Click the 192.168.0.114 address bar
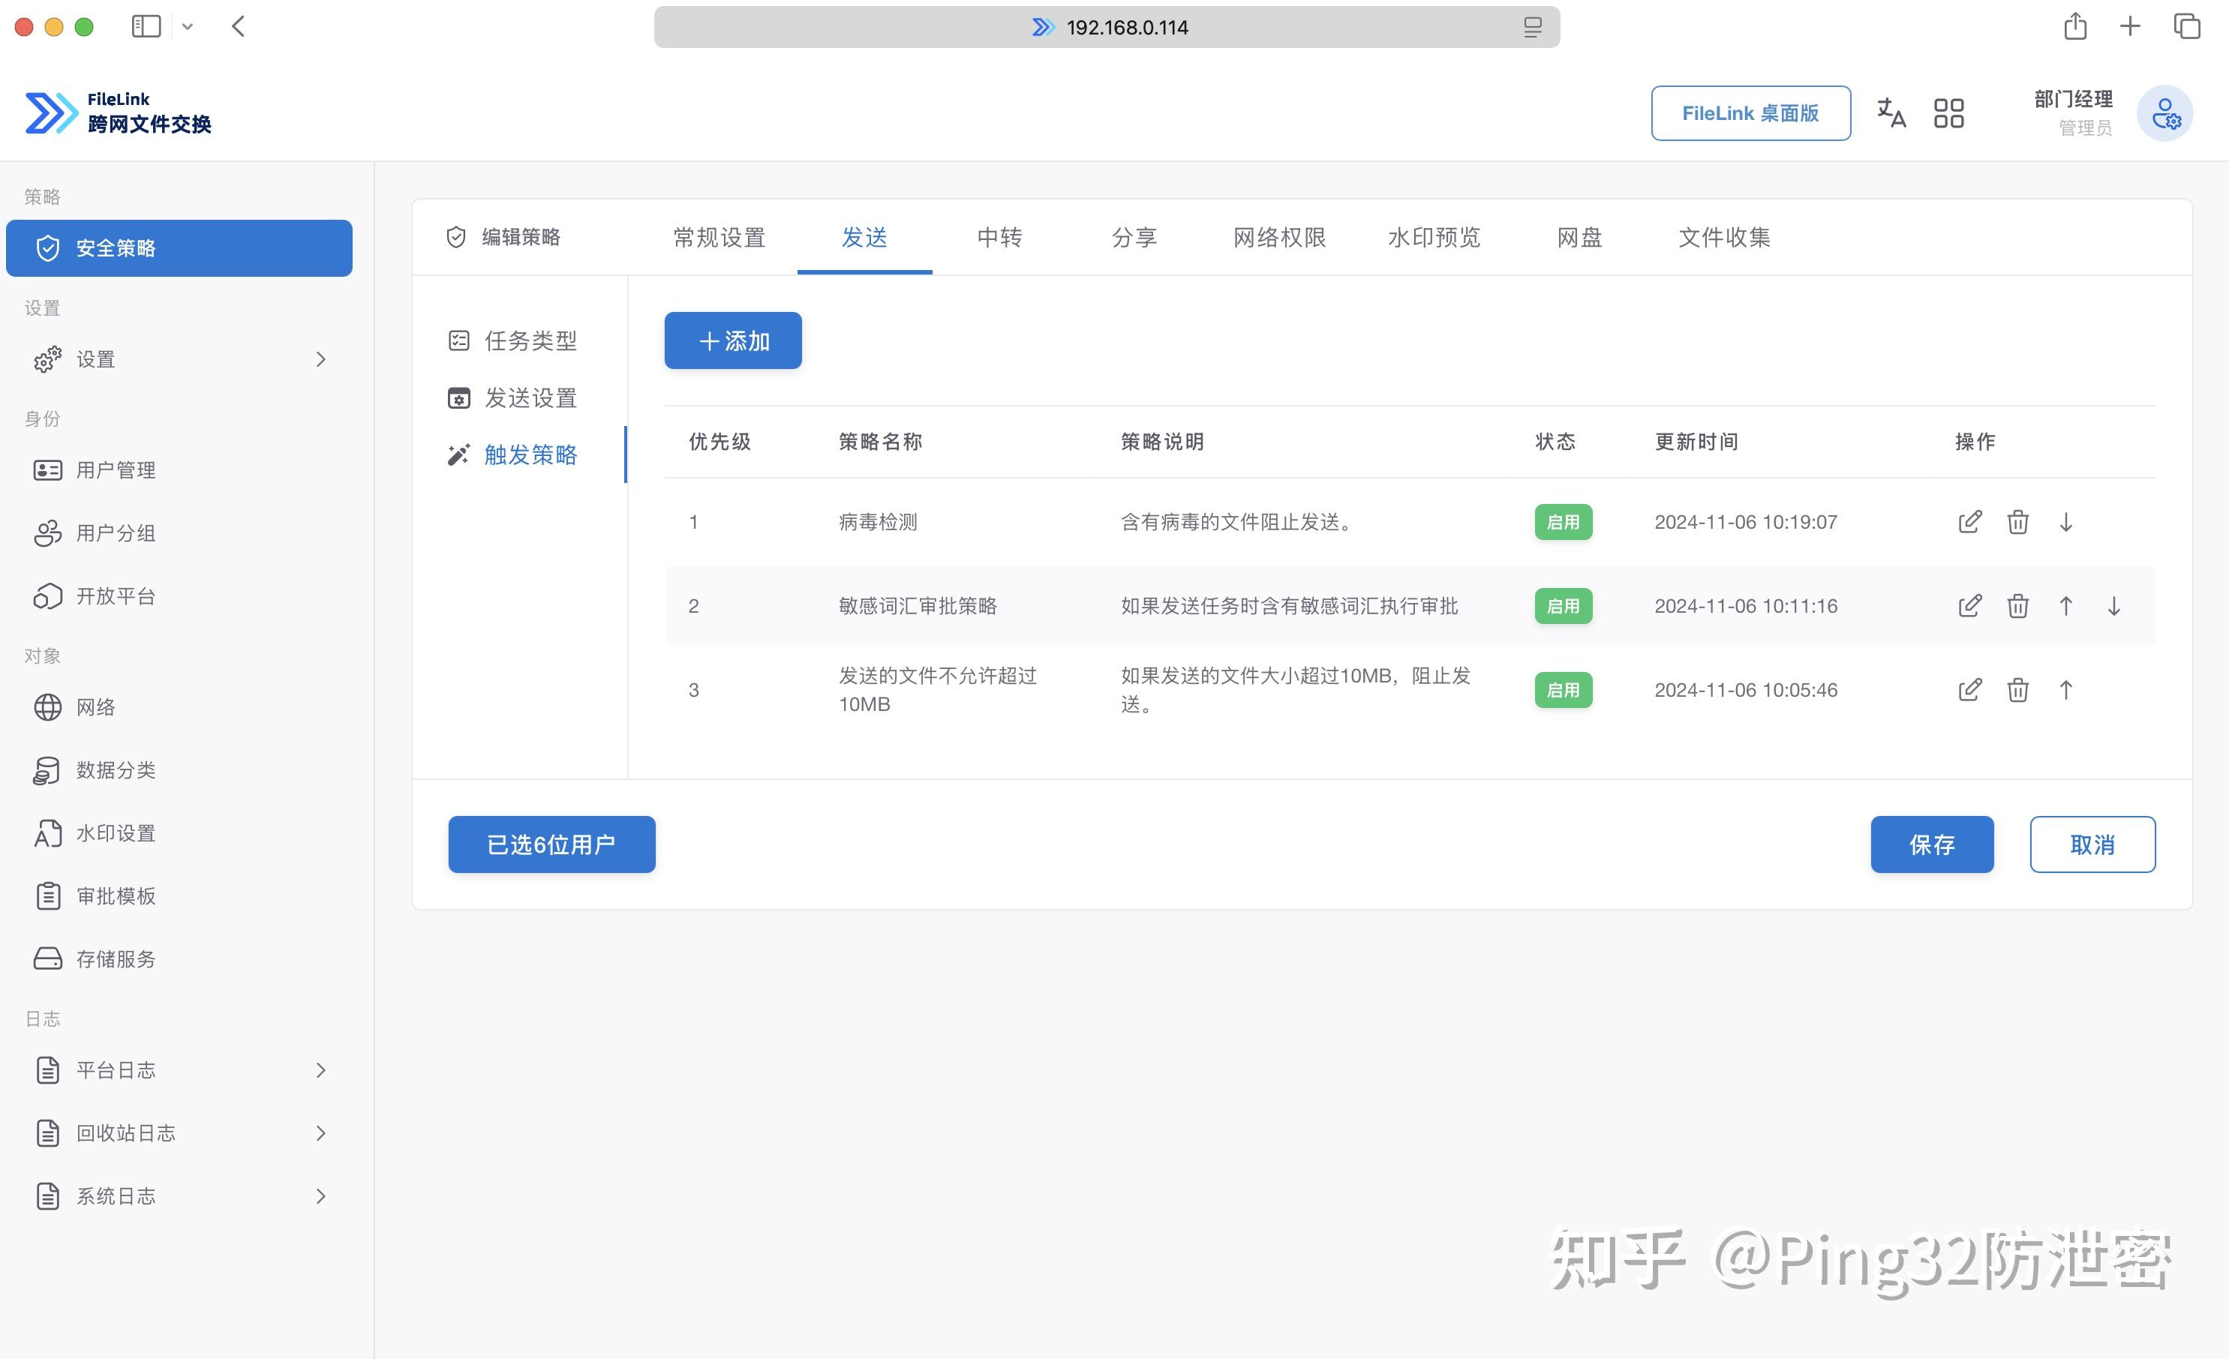The image size is (2229, 1359). click(x=1107, y=27)
